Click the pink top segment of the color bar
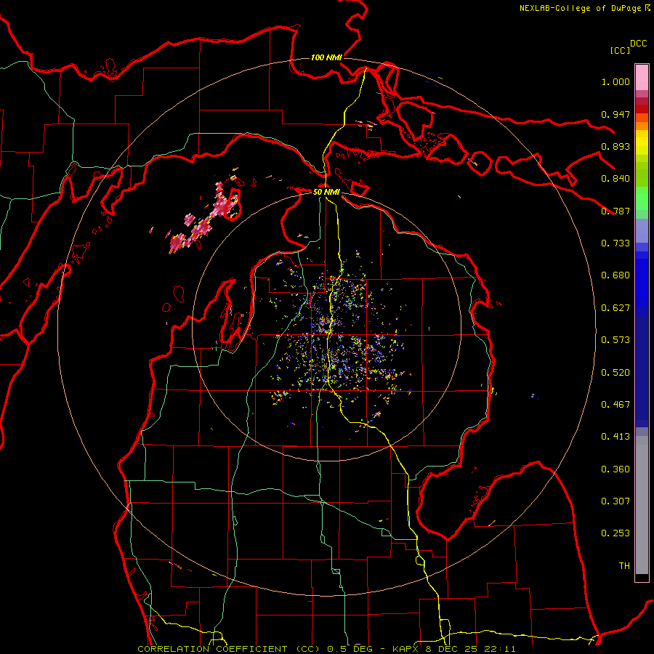The height and width of the screenshot is (654, 654). pyautogui.click(x=642, y=78)
